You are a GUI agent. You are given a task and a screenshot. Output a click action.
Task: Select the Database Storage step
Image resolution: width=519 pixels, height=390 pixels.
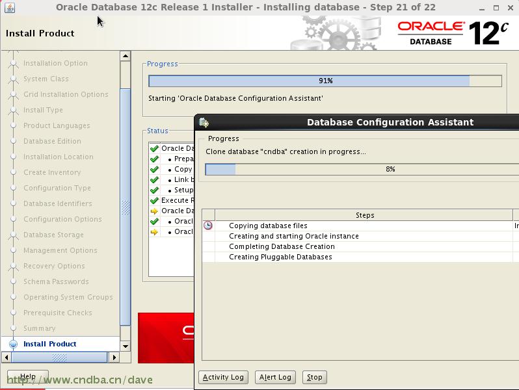[53, 235]
